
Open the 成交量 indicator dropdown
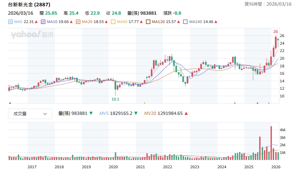point(30,113)
